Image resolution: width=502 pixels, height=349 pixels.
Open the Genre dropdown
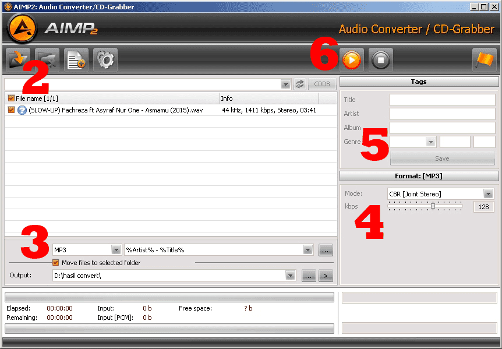point(430,142)
